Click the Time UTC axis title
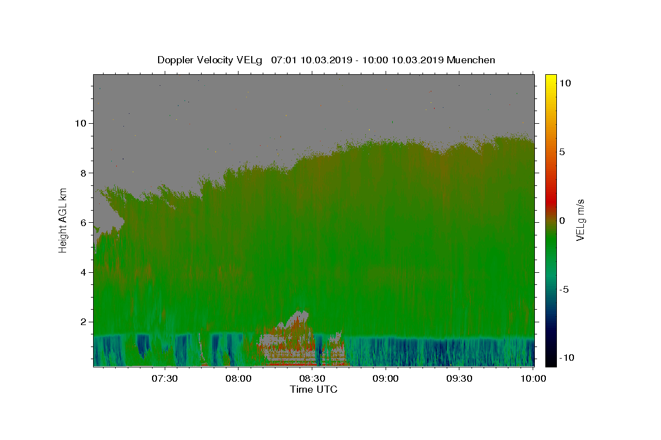The height and width of the screenshot is (440, 661). click(314, 389)
